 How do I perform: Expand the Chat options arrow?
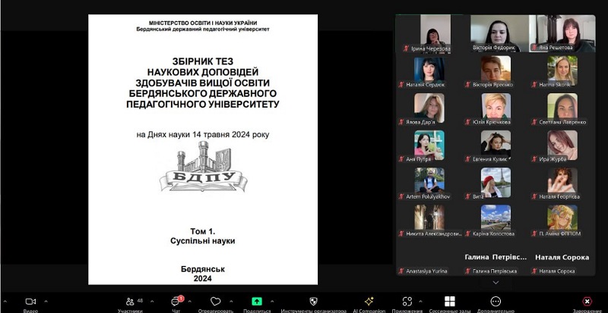pyautogui.click(x=190, y=299)
